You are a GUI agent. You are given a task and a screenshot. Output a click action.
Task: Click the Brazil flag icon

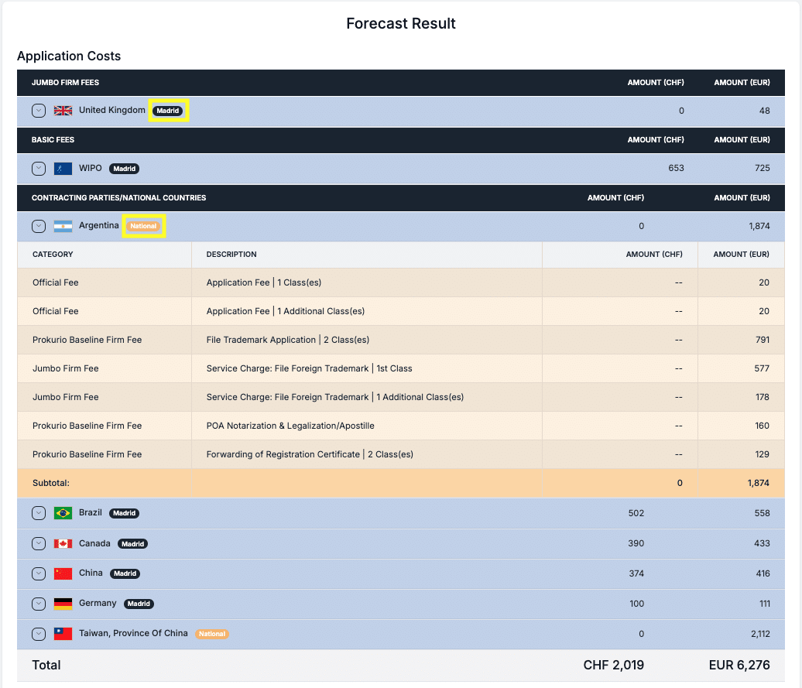tap(63, 513)
